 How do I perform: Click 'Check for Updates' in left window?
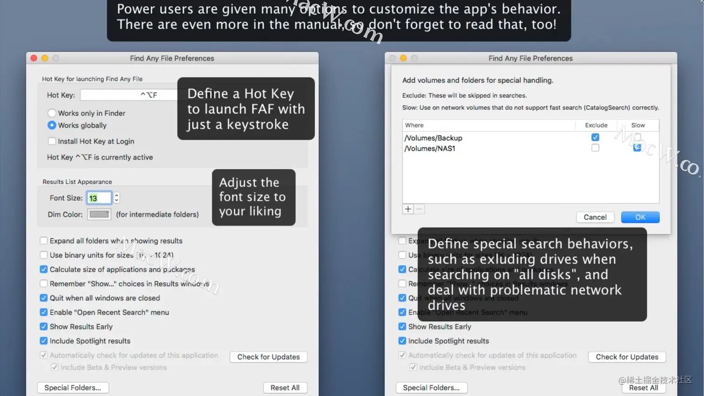(269, 357)
